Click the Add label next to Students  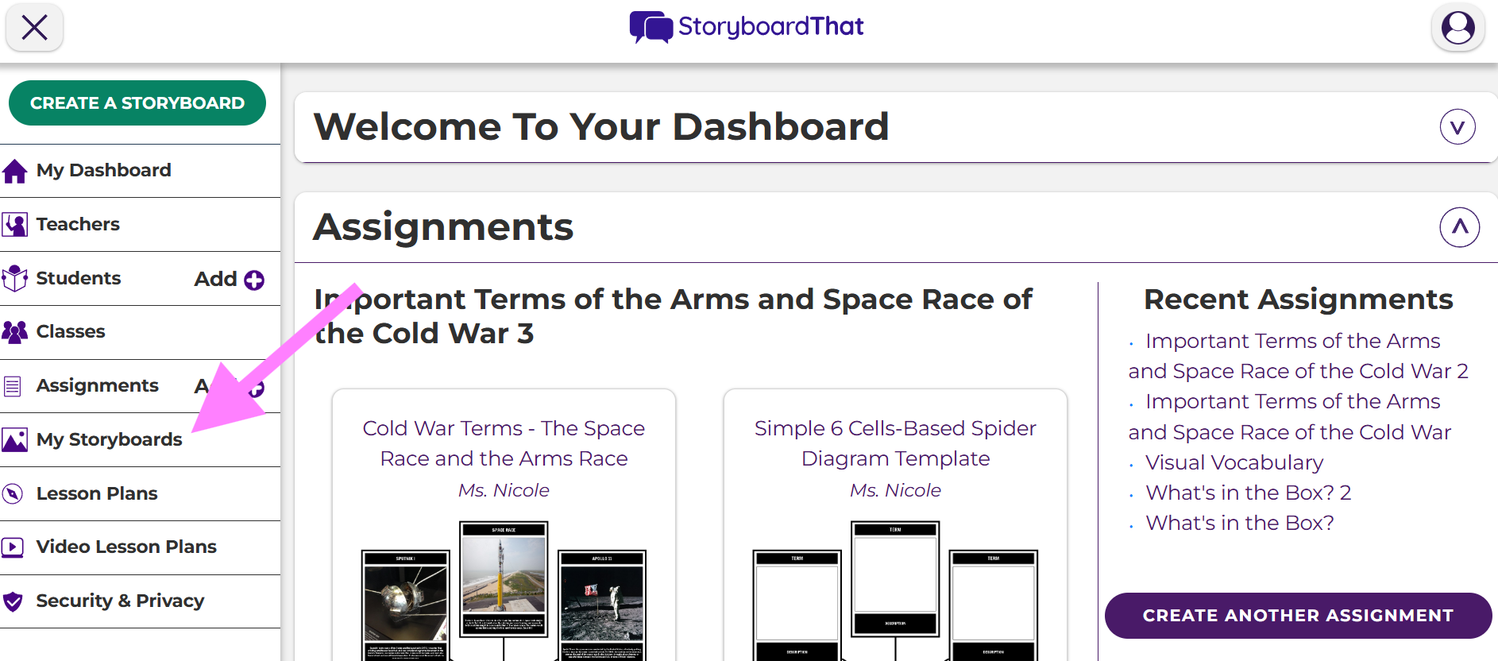coord(215,279)
